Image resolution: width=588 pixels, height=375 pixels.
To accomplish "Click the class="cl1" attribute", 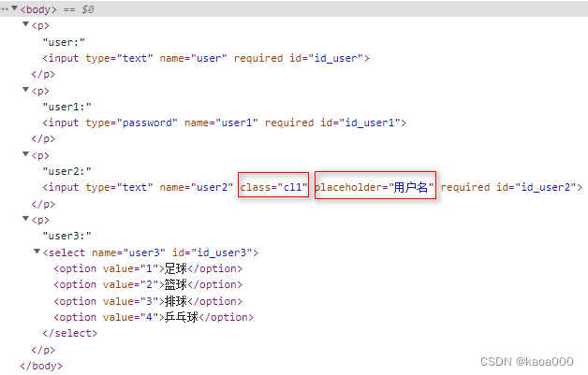I will point(273,187).
